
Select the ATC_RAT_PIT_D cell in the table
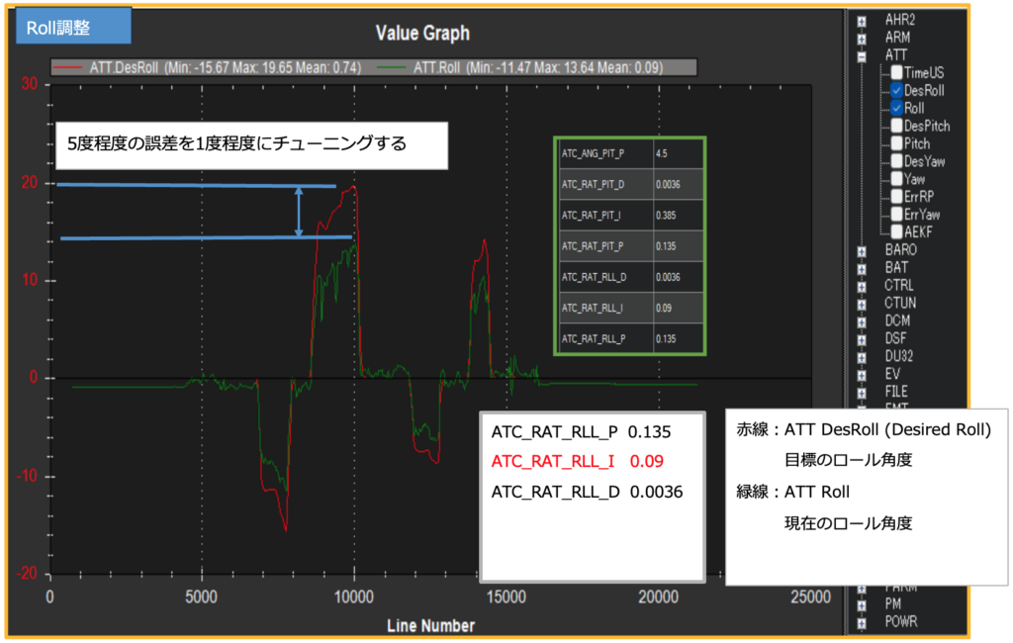click(x=606, y=184)
